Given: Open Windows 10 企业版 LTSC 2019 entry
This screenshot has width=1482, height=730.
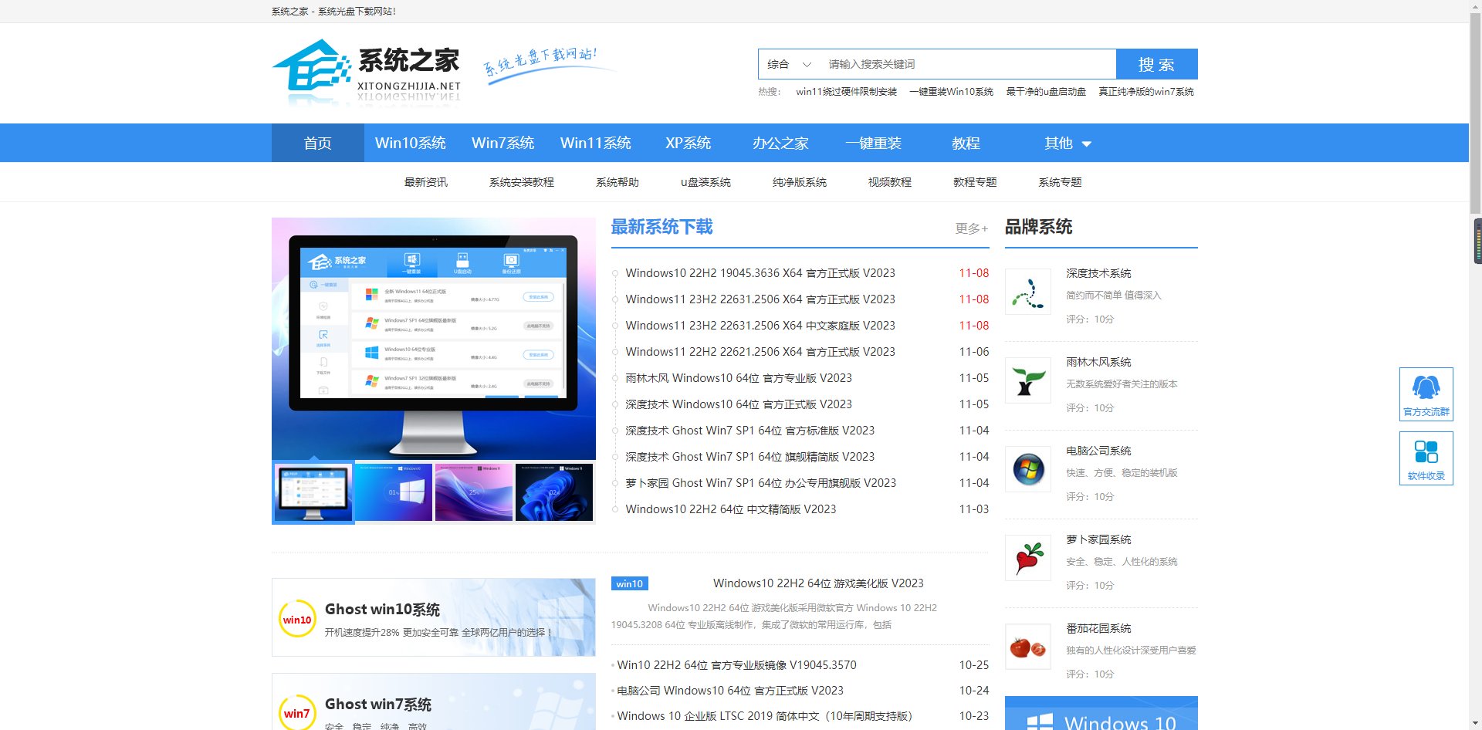Looking at the screenshot, I should [765, 716].
